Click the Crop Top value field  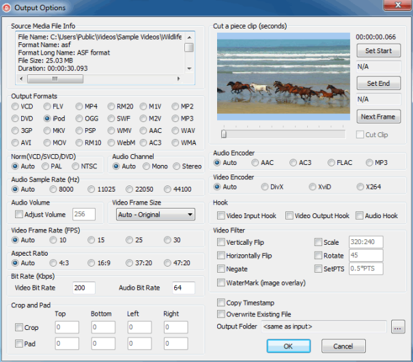tap(67, 327)
